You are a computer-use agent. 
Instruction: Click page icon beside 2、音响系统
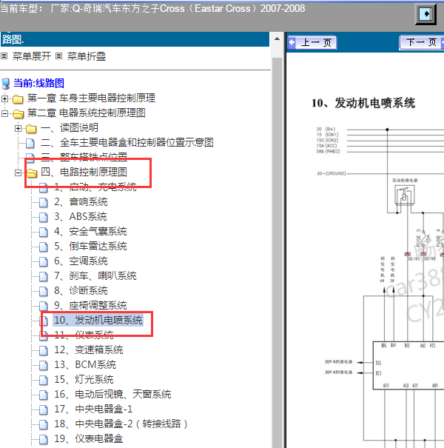44,203
